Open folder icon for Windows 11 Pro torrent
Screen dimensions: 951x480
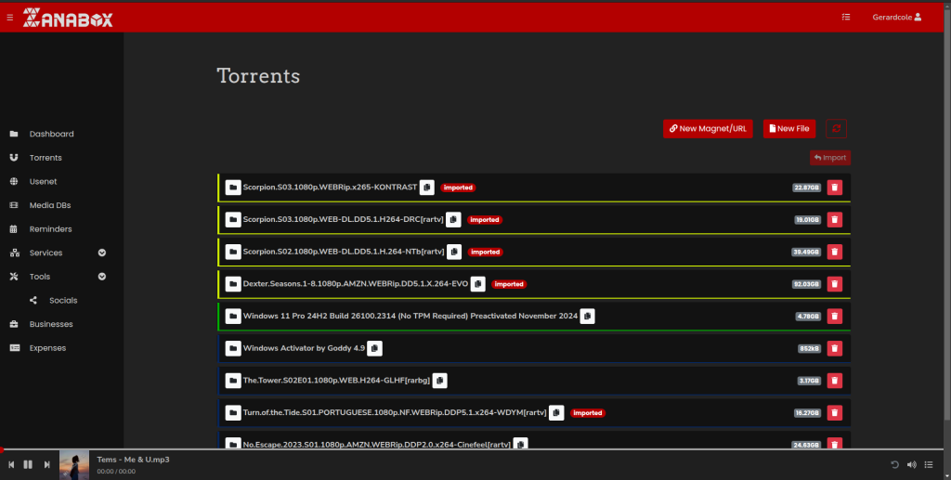pyautogui.click(x=233, y=316)
